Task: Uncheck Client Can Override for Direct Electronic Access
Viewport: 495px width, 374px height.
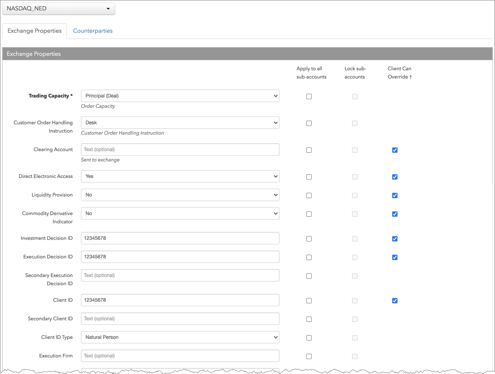Action: [395, 177]
